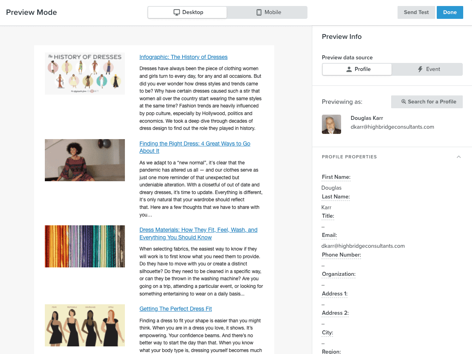Click Douglas Karr's profile avatar
The height and width of the screenshot is (354, 472).
coord(331,124)
